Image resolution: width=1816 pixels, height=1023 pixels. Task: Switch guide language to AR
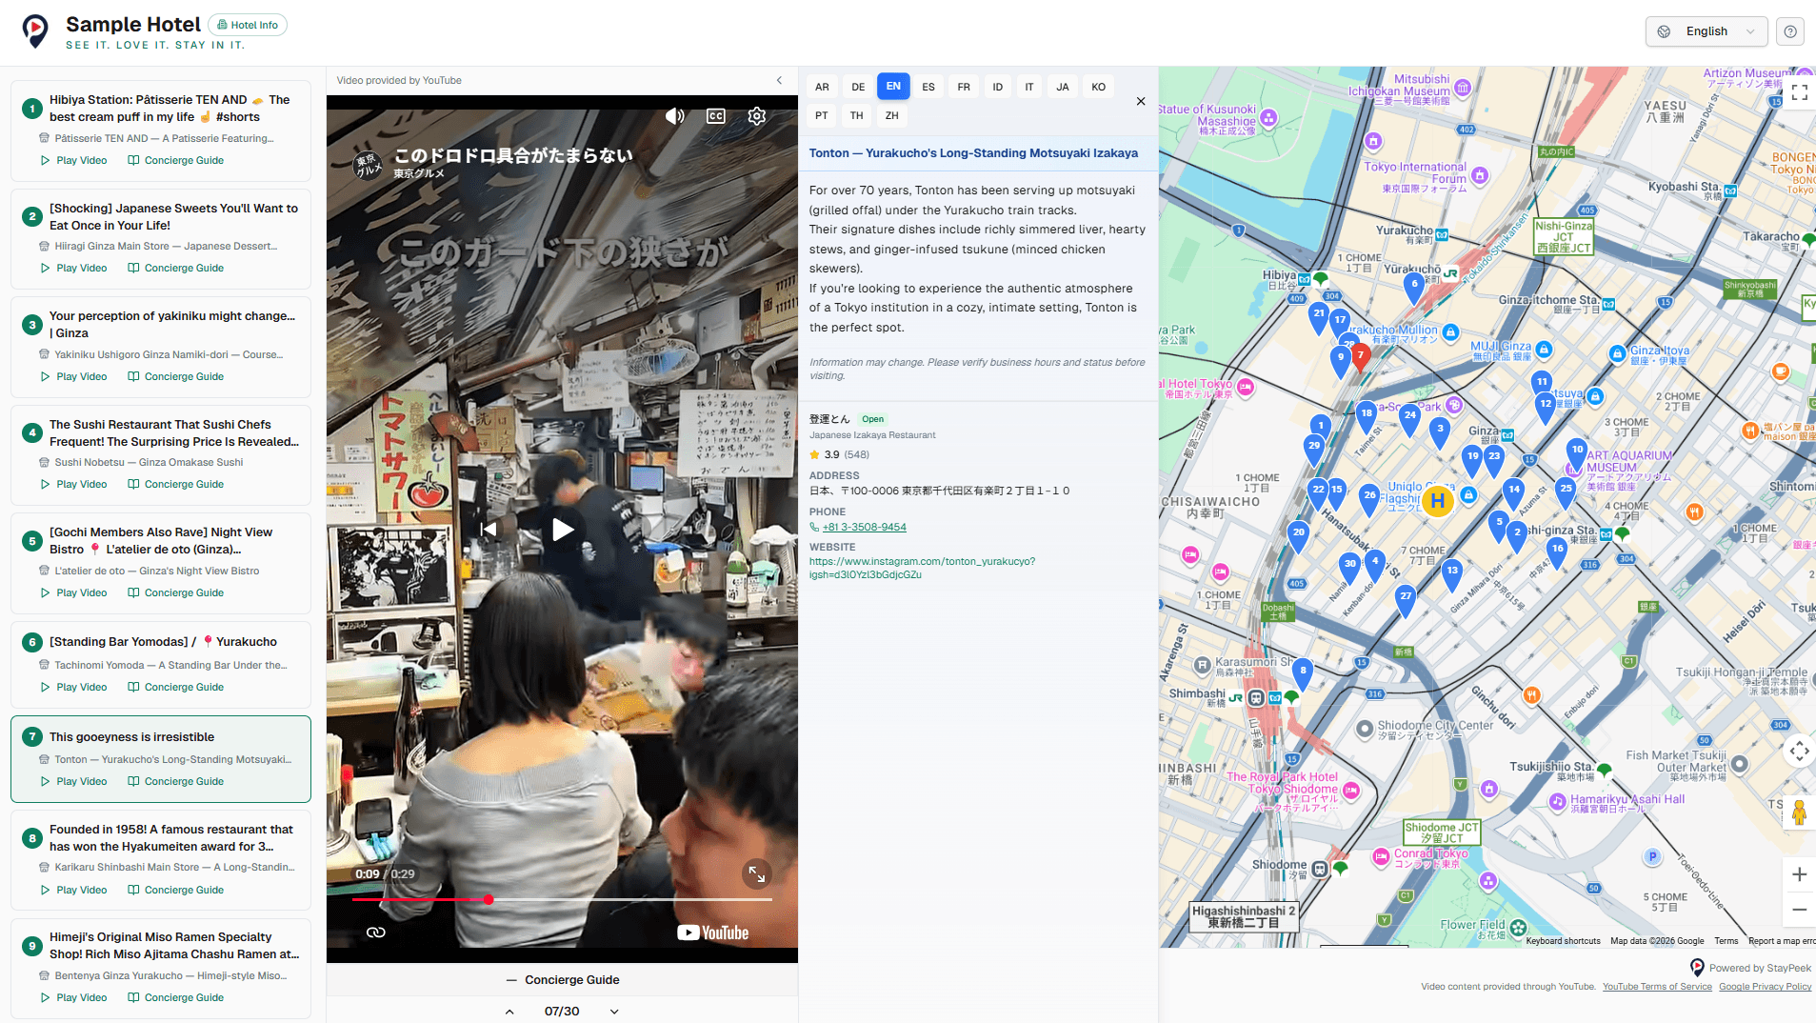coord(822,87)
